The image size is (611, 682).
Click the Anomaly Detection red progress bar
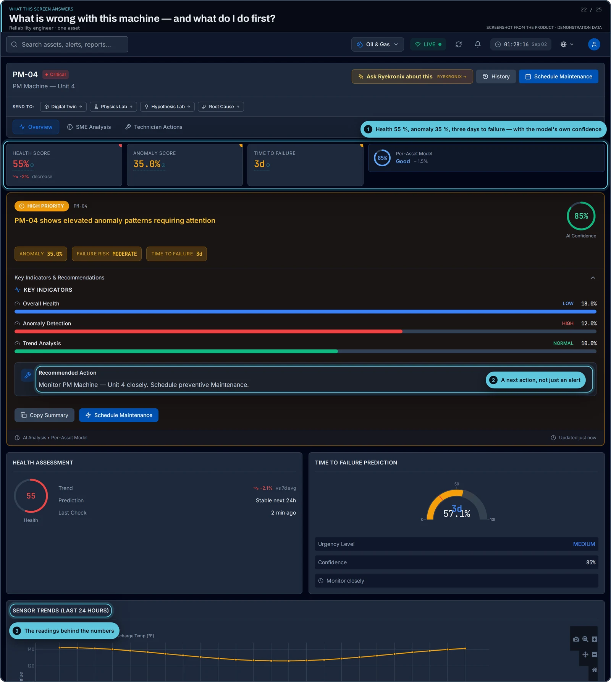coord(208,331)
